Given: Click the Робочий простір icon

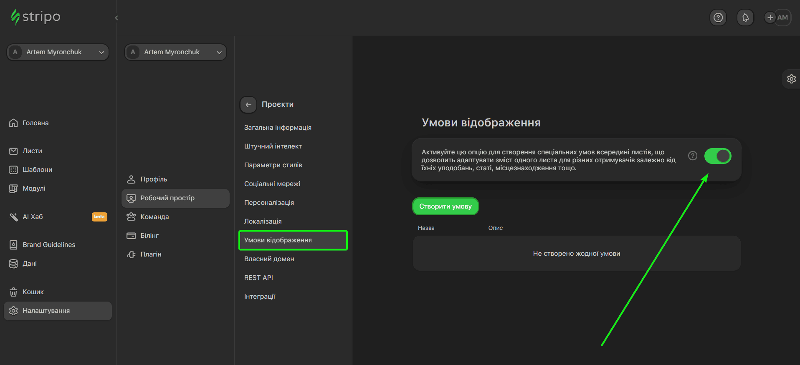Looking at the screenshot, I should [131, 198].
